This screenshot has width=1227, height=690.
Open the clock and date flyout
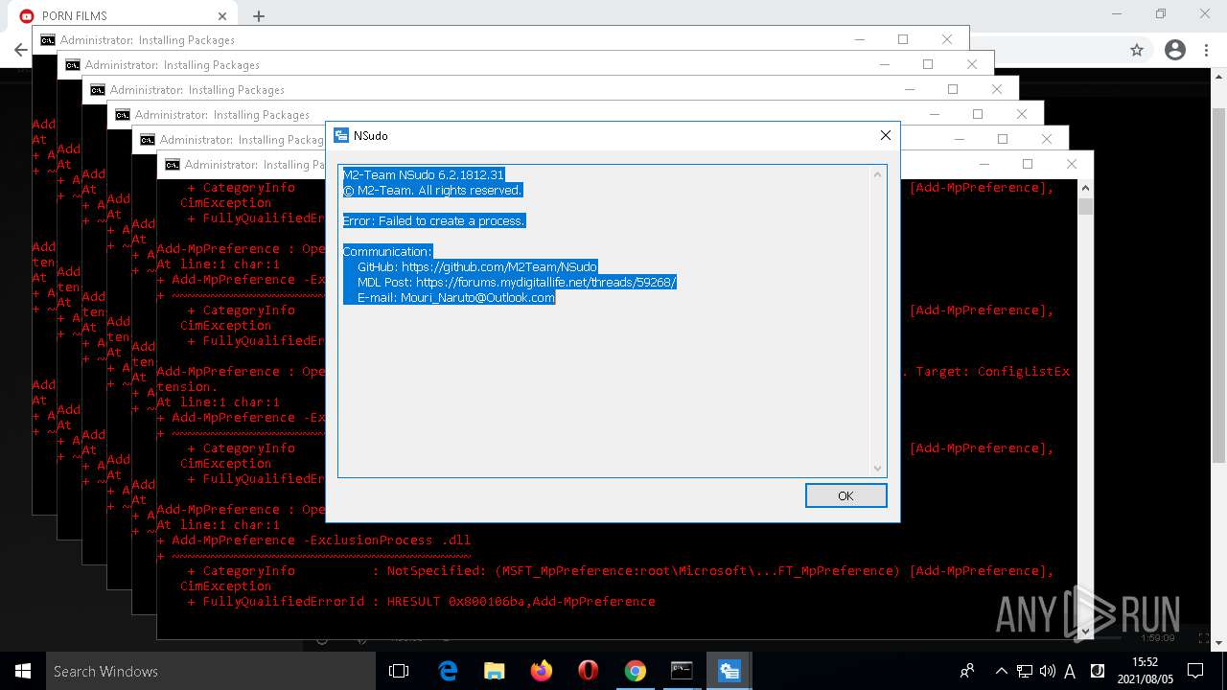point(1145,671)
